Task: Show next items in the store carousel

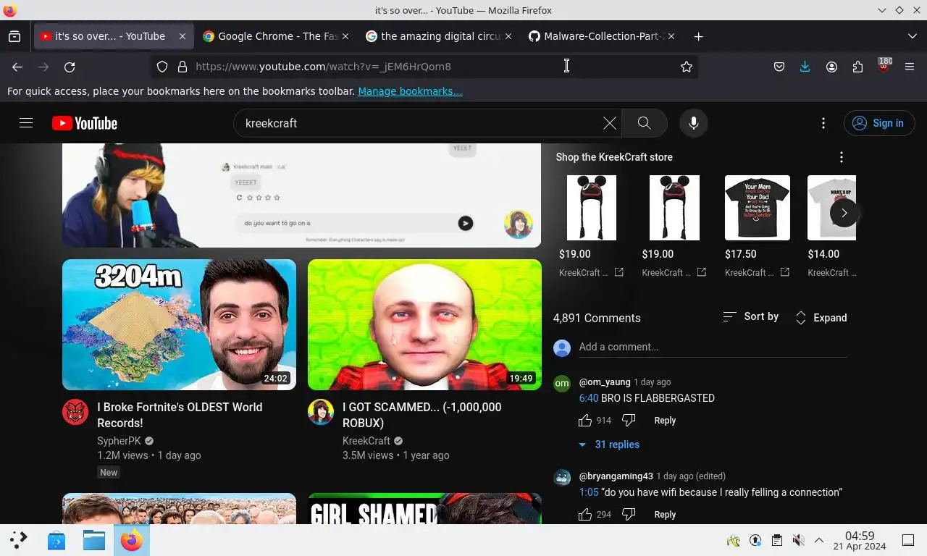Action: coord(844,213)
